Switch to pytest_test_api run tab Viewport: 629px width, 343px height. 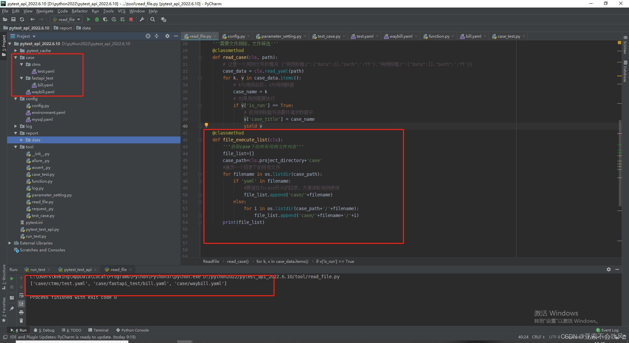click(x=77, y=270)
